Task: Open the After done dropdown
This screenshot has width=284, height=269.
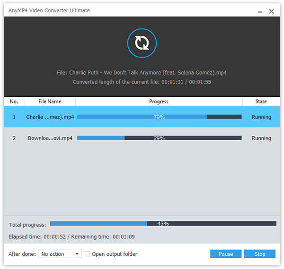Action: [60, 254]
